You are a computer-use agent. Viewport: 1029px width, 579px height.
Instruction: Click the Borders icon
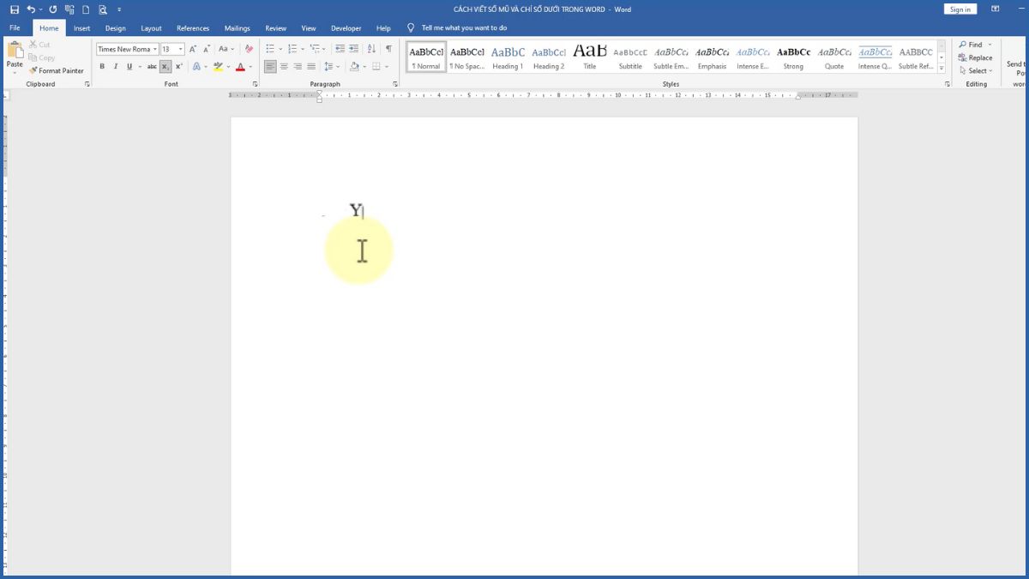click(376, 66)
